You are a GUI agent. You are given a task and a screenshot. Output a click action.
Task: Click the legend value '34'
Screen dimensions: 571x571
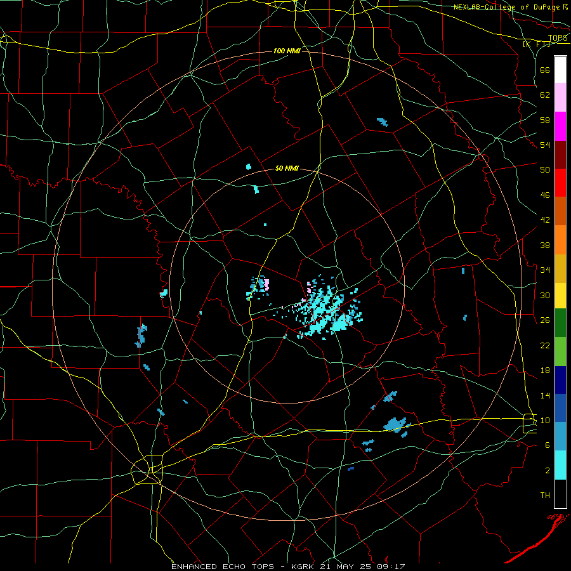[x=545, y=270]
